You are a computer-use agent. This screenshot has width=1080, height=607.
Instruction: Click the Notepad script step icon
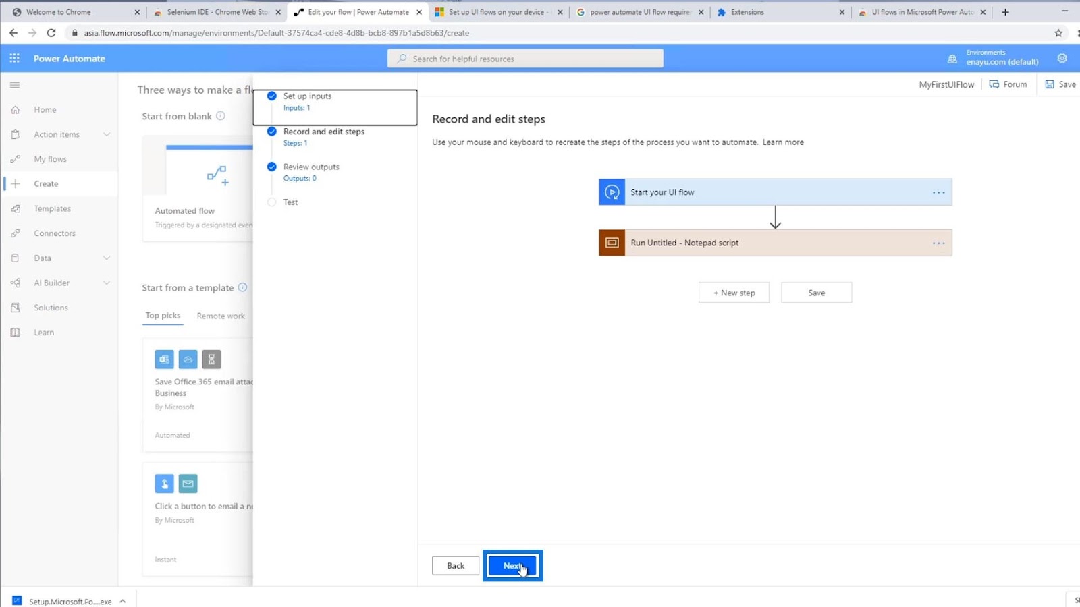[612, 243]
